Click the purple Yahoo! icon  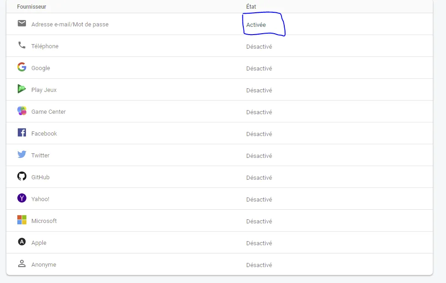[x=22, y=198]
